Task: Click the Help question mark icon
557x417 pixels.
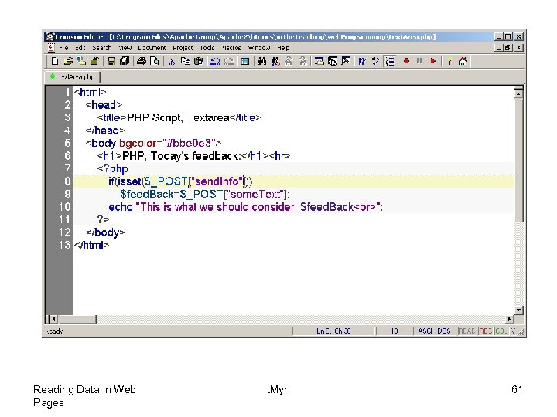Action: point(449,61)
